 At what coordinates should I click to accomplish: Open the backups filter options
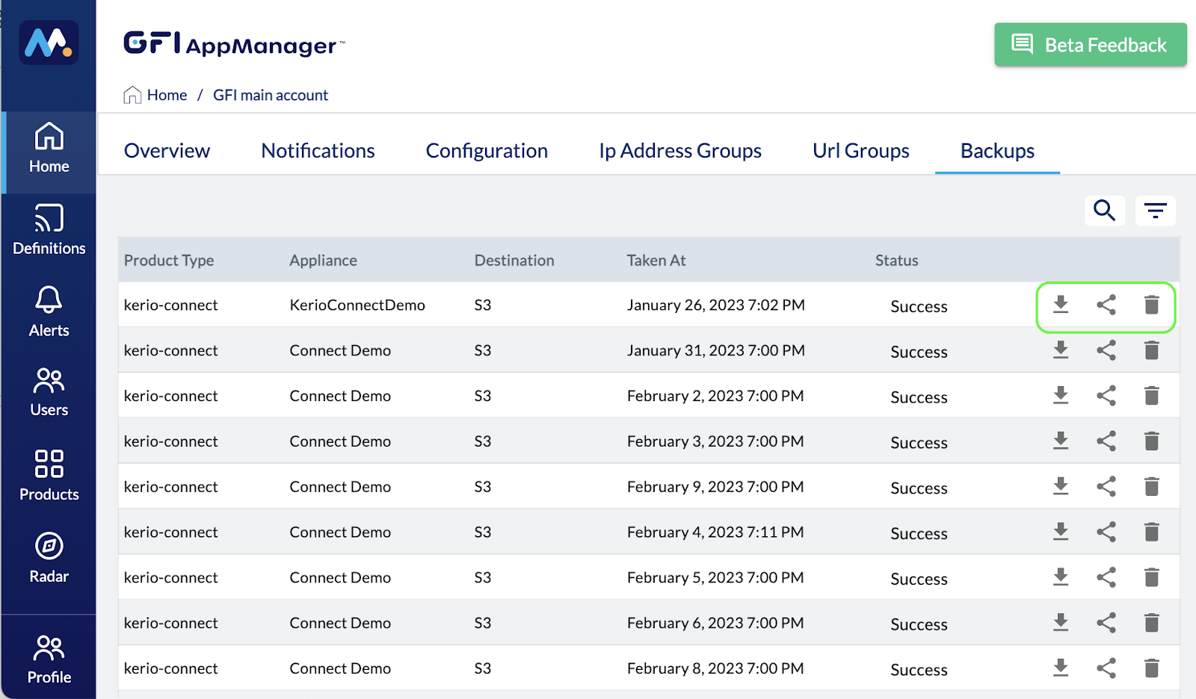pos(1156,211)
